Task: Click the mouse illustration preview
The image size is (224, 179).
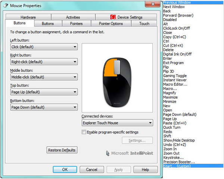Action: click(117, 82)
